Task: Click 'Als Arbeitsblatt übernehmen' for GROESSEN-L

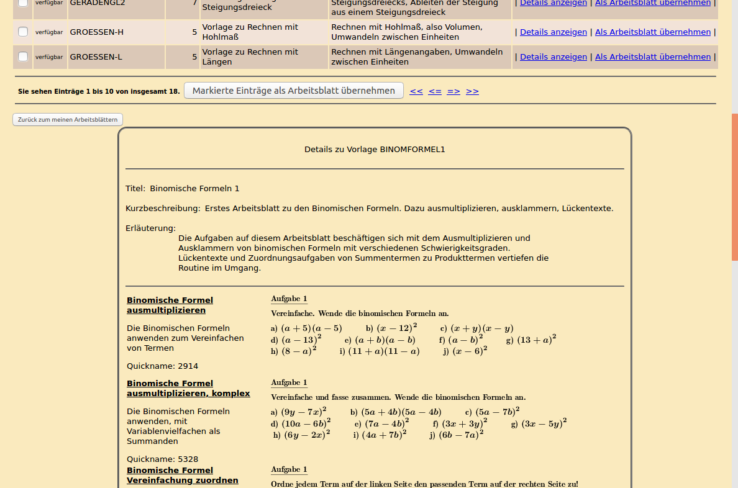Action: click(653, 57)
